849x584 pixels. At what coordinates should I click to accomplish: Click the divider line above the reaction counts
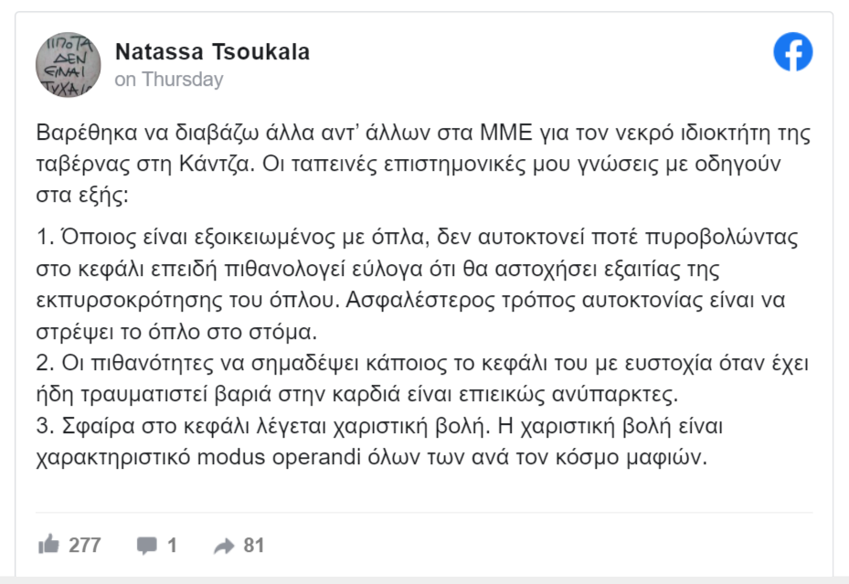tap(424, 512)
